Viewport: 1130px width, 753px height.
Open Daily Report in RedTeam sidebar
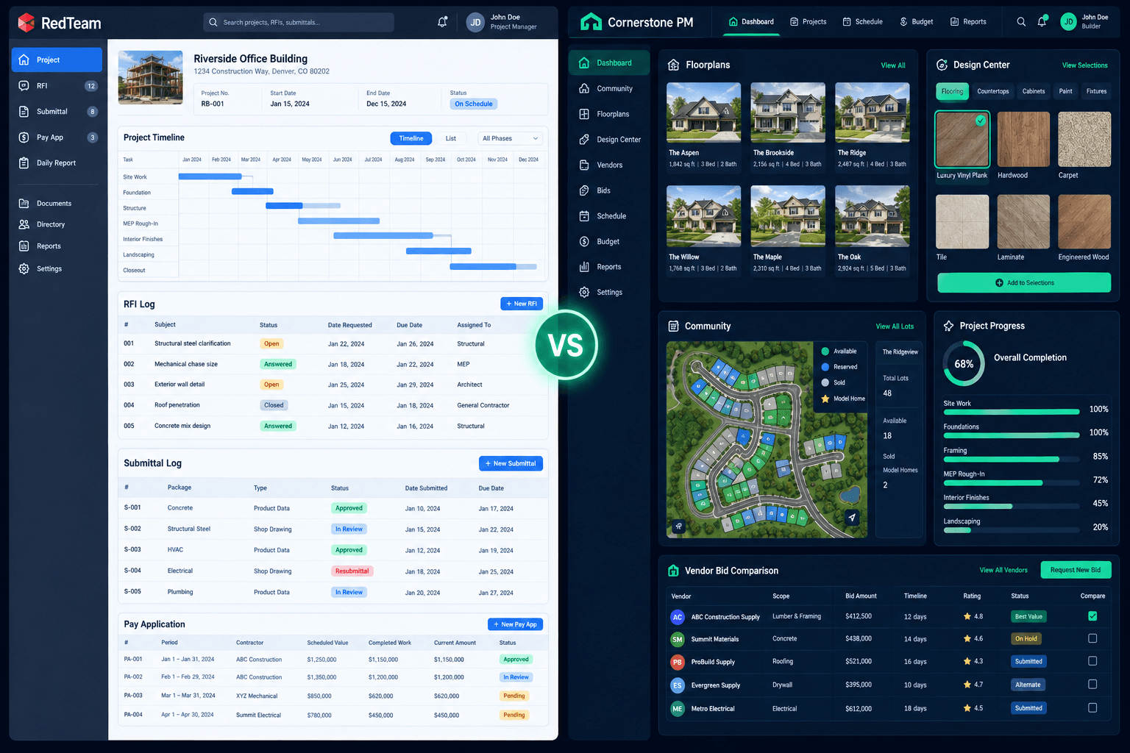(x=57, y=163)
